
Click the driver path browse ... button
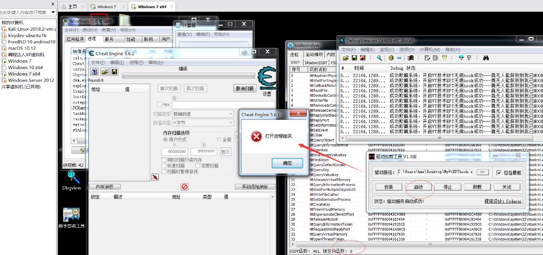tap(482, 172)
